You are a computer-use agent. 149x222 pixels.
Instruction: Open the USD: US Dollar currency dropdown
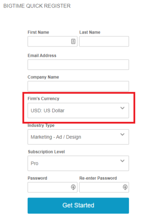coord(78,110)
